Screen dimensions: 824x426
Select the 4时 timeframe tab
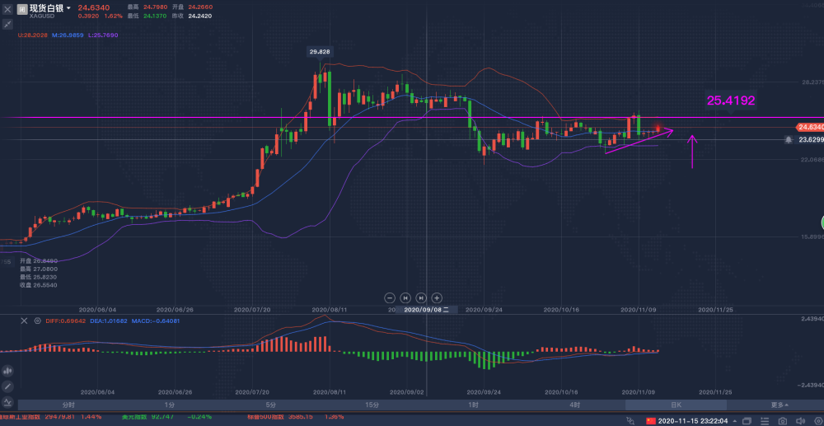(575, 405)
